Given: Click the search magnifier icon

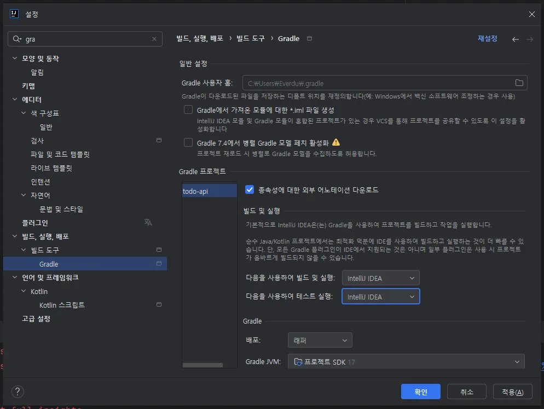Looking at the screenshot, I should pos(17,39).
